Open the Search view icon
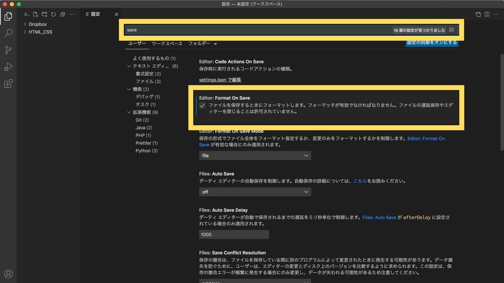504x283 pixels. (x=8, y=33)
